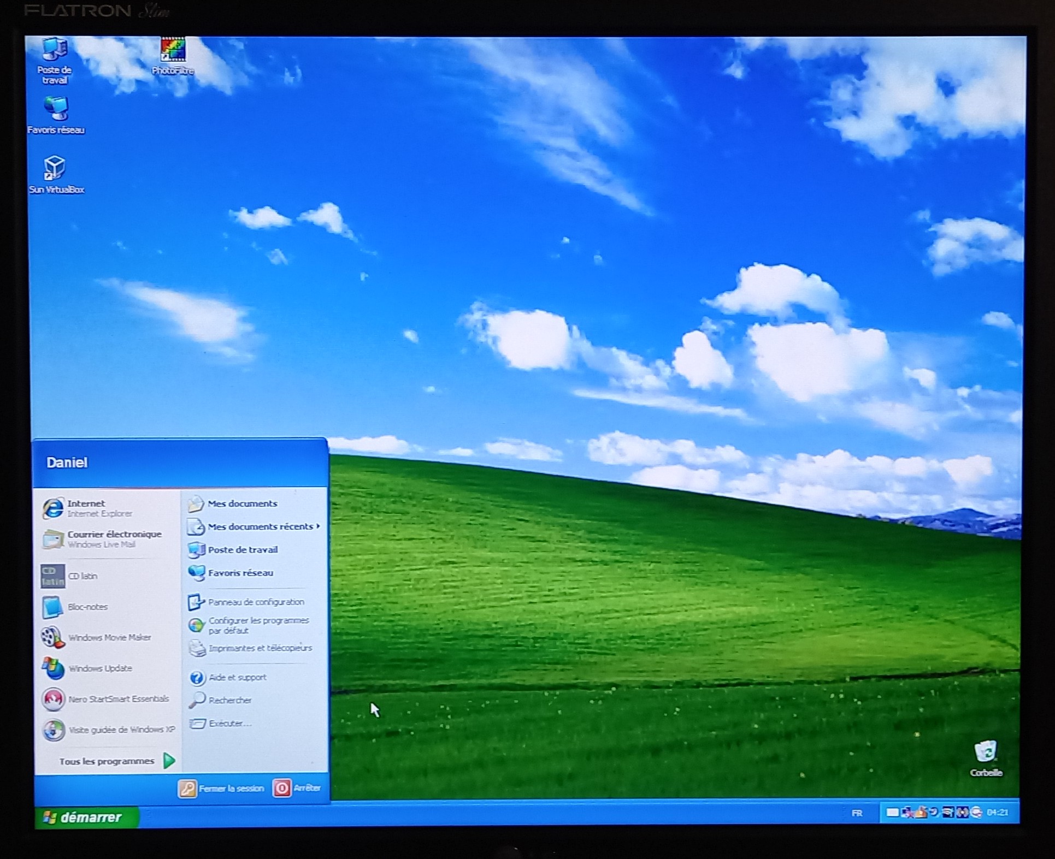The image size is (1055, 859).
Task: Click the démarrer start button
Action: [x=86, y=817]
